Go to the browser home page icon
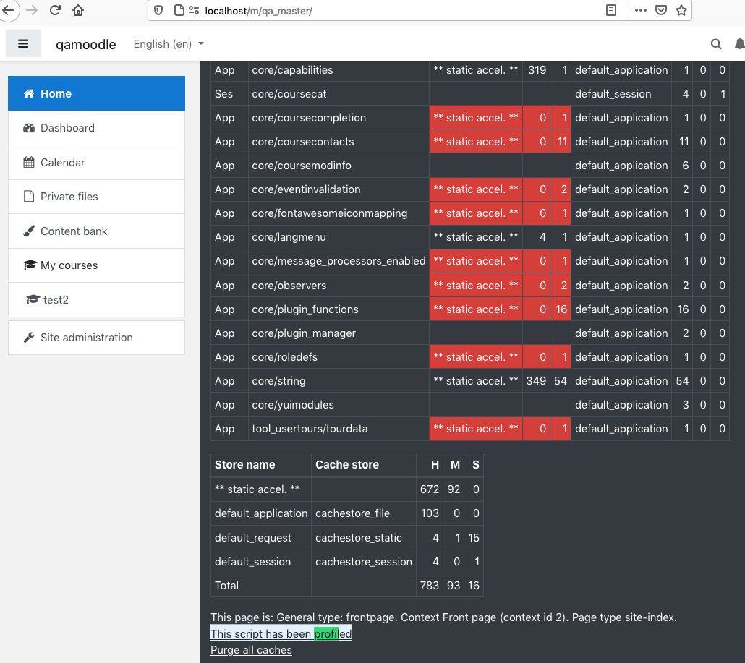Screen dimensions: 745x663 [78, 10]
